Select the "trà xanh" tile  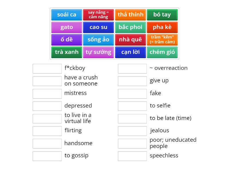point(67,52)
